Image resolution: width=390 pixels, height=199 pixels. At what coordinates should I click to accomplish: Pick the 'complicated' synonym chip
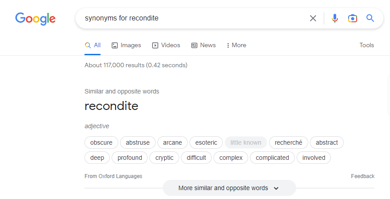tap(272, 158)
